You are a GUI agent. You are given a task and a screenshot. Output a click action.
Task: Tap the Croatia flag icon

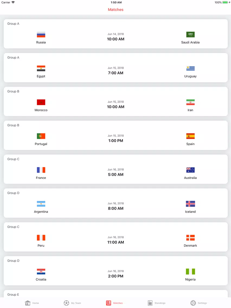click(41, 272)
